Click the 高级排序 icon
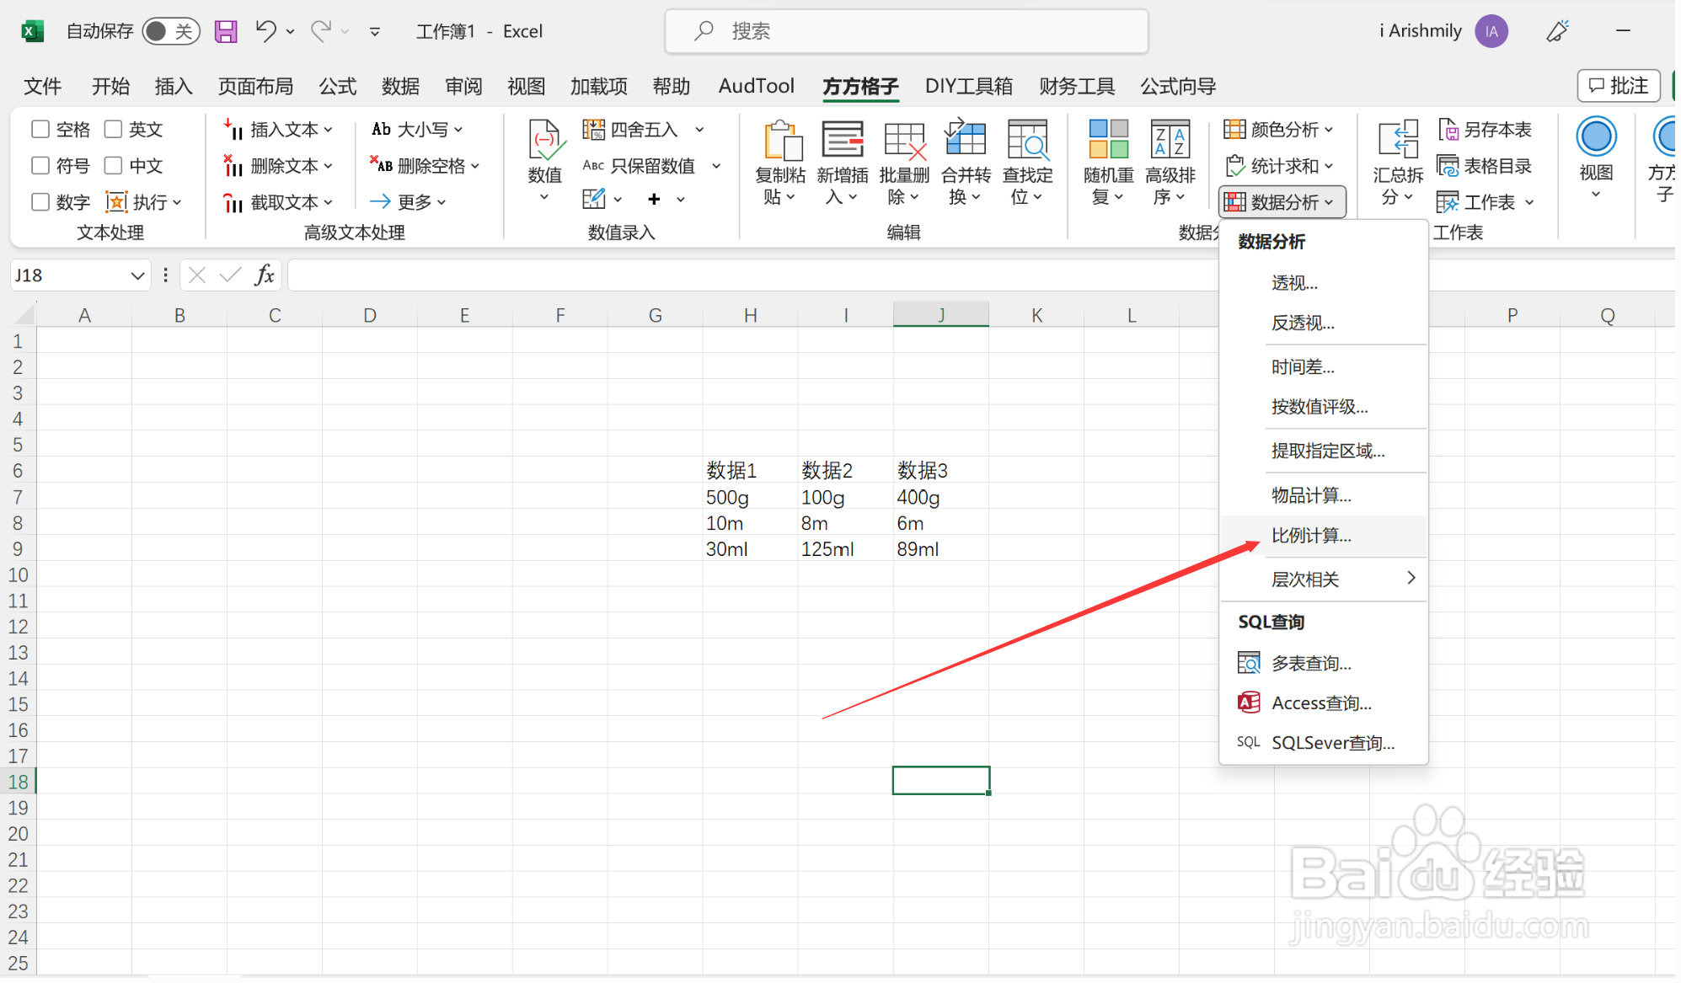 1170,140
